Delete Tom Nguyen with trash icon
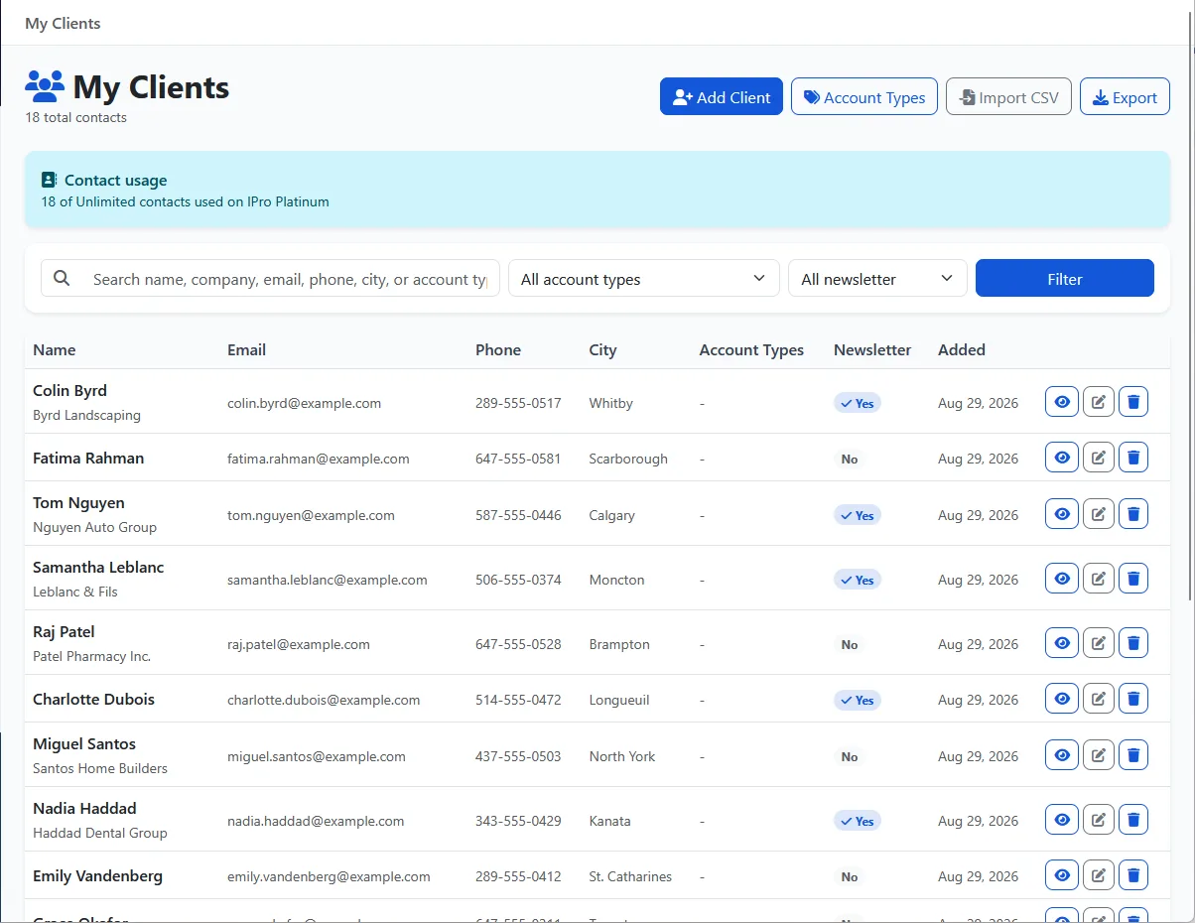This screenshot has height=923, width=1195. (x=1133, y=514)
